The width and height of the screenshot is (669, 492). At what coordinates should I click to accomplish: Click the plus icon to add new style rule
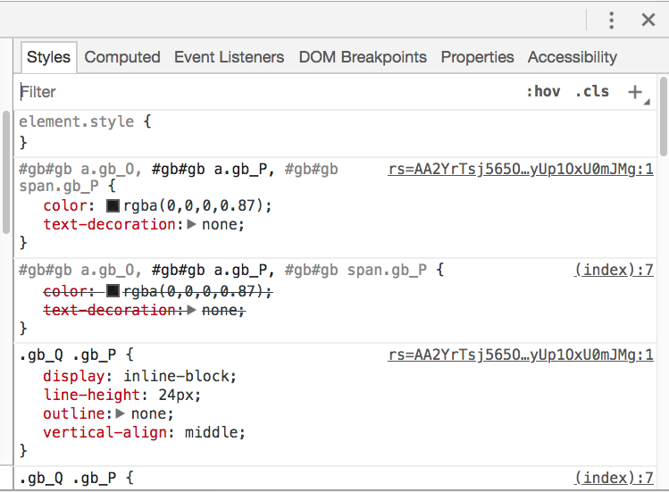[635, 92]
